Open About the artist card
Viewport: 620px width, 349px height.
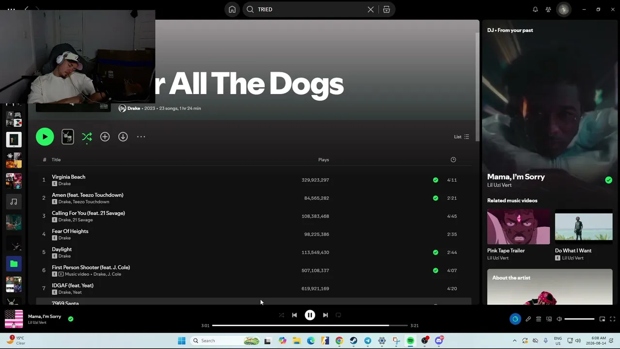pos(550,287)
